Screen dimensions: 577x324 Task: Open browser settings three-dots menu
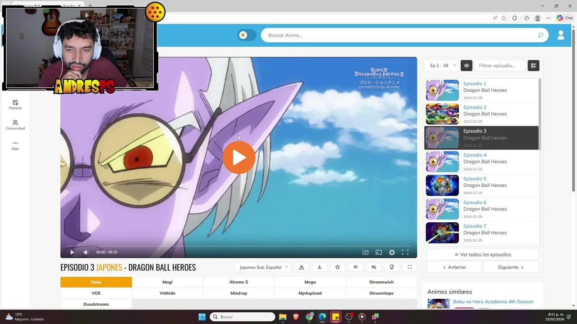[x=548, y=18]
